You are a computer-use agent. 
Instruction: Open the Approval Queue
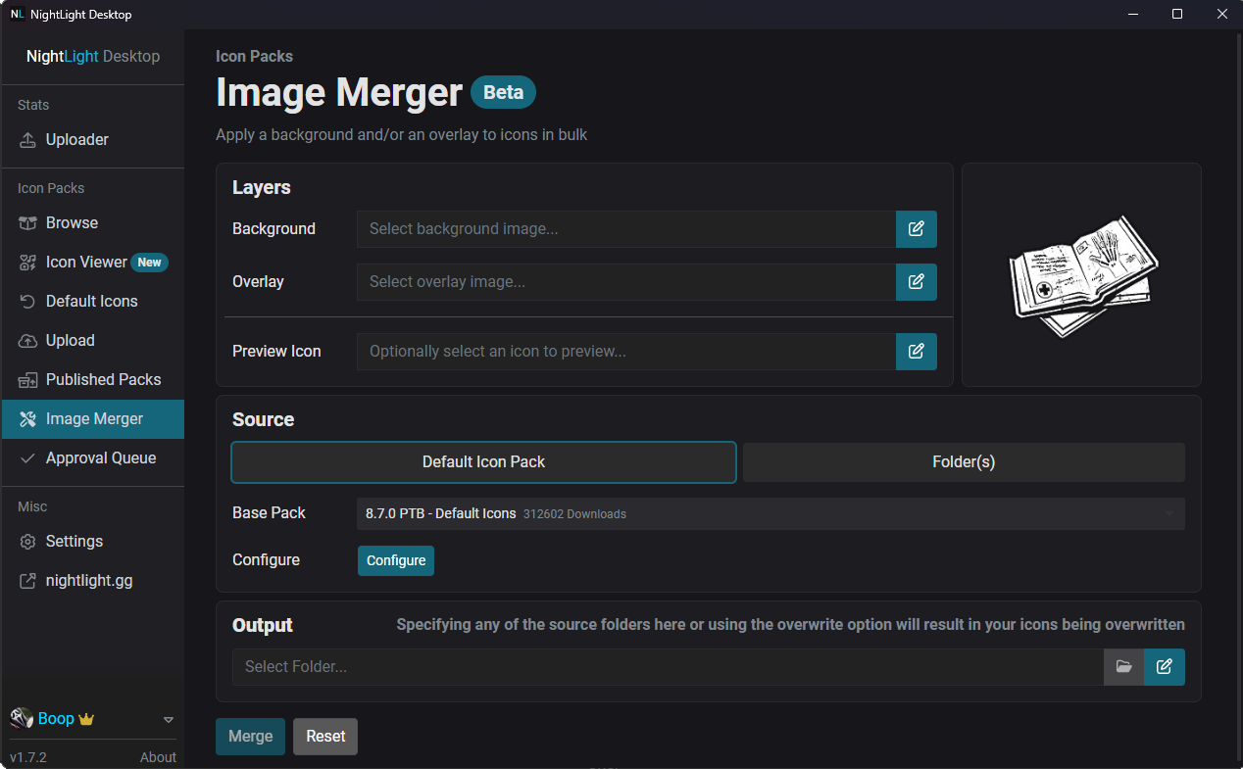click(x=101, y=457)
